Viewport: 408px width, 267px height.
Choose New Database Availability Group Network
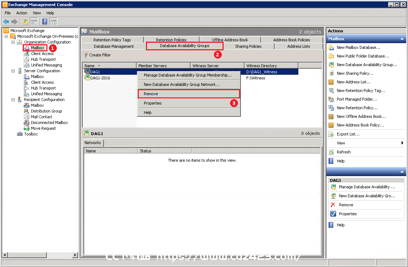coord(189,84)
